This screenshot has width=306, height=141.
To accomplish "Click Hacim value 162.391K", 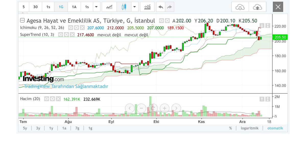I will pos(72,99).
